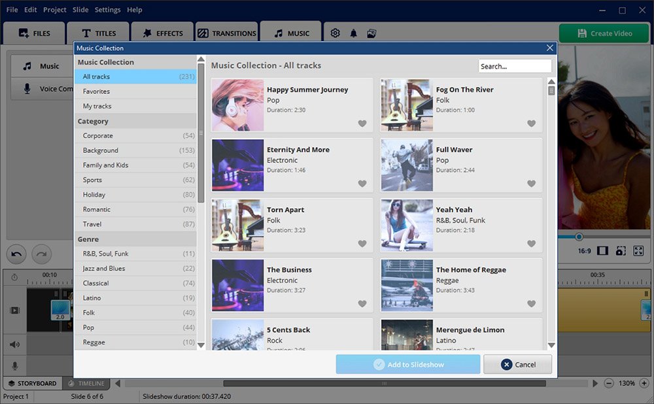Screen dimensions: 654x404
Task: Favorite the Full Waver track
Action: click(531, 184)
